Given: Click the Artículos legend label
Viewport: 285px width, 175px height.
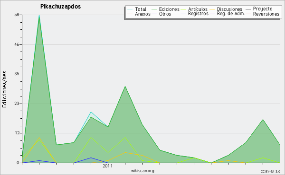Looking at the screenshot, I should [x=198, y=9].
